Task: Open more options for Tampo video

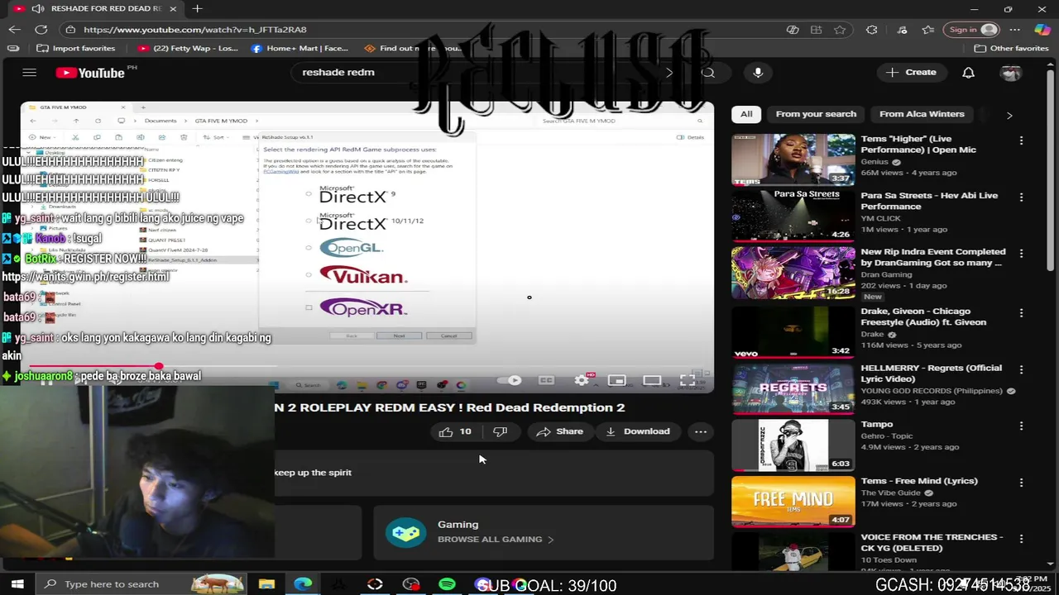Action: [x=1021, y=426]
